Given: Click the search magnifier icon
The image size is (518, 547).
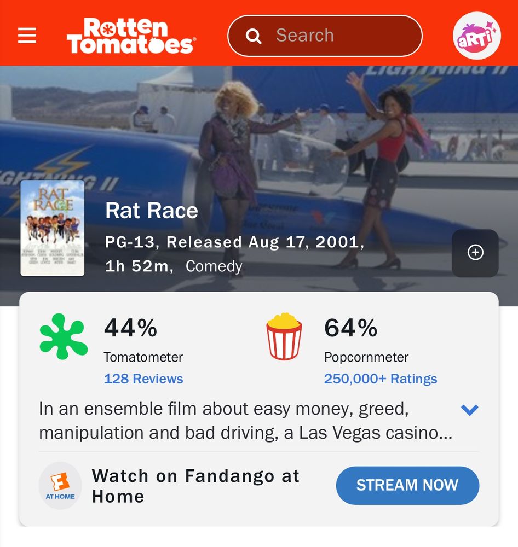Looking at the screenshot, I should click(x=254, y=36).
